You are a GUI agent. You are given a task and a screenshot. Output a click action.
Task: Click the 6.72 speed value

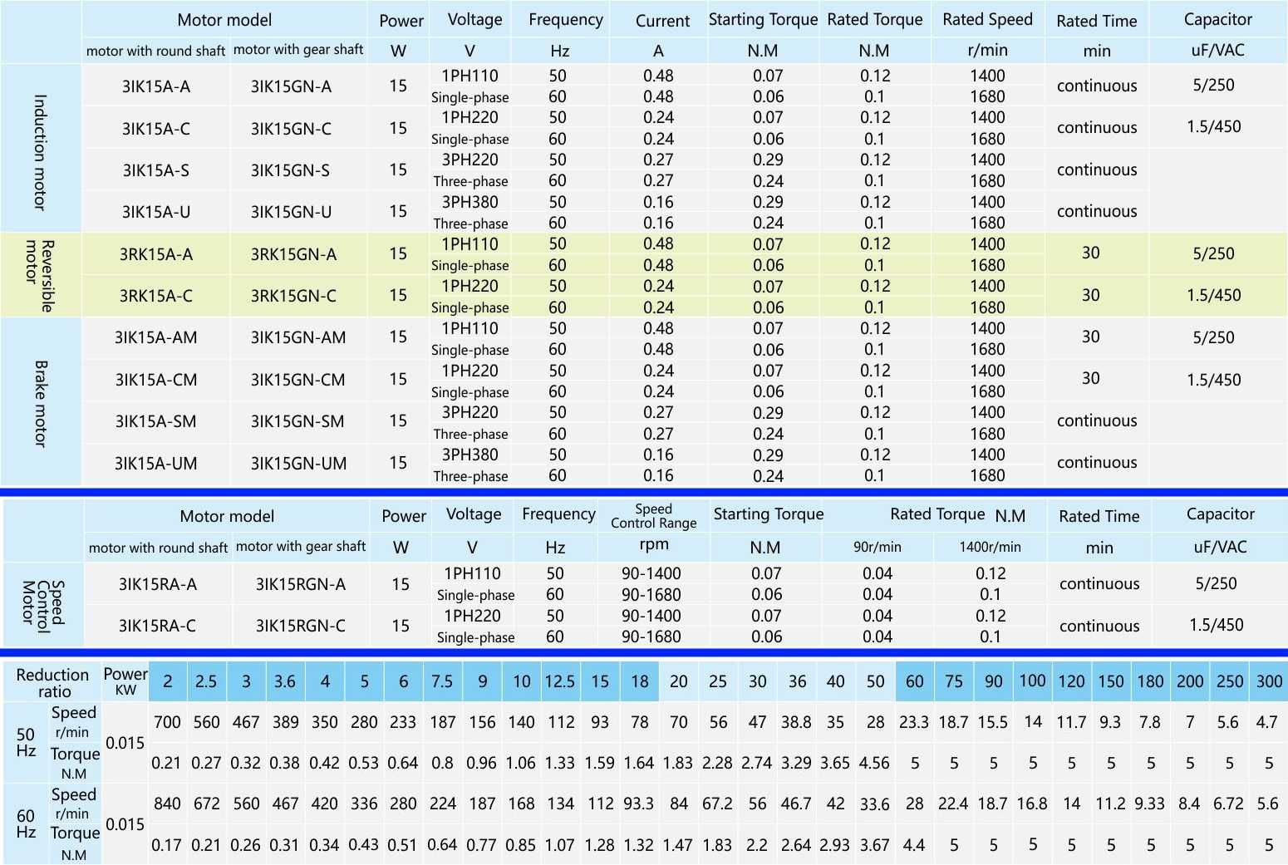coord(1228,804)
